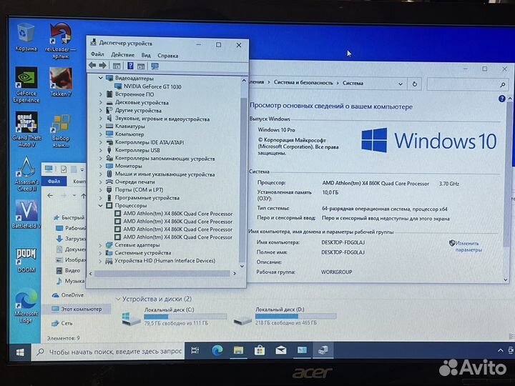Launch GeForce Experience from desktop
The image size is (515, 386).
(x=26, y=84)
